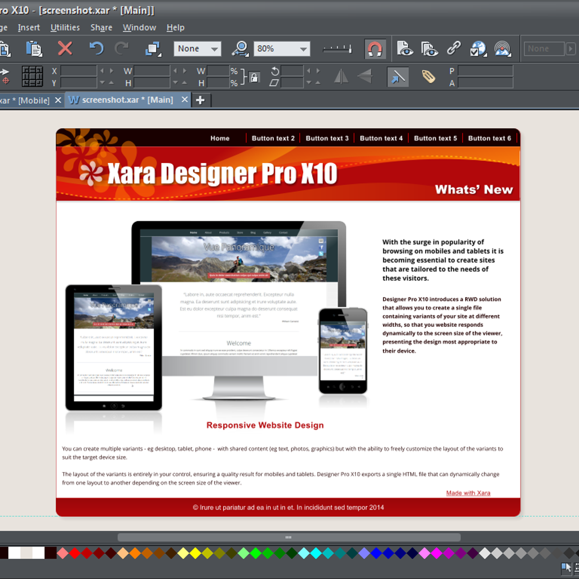Viewport: 579px width, 579px height.
Task: Close the [Main] document tab
Action: [x=185, y=100]
